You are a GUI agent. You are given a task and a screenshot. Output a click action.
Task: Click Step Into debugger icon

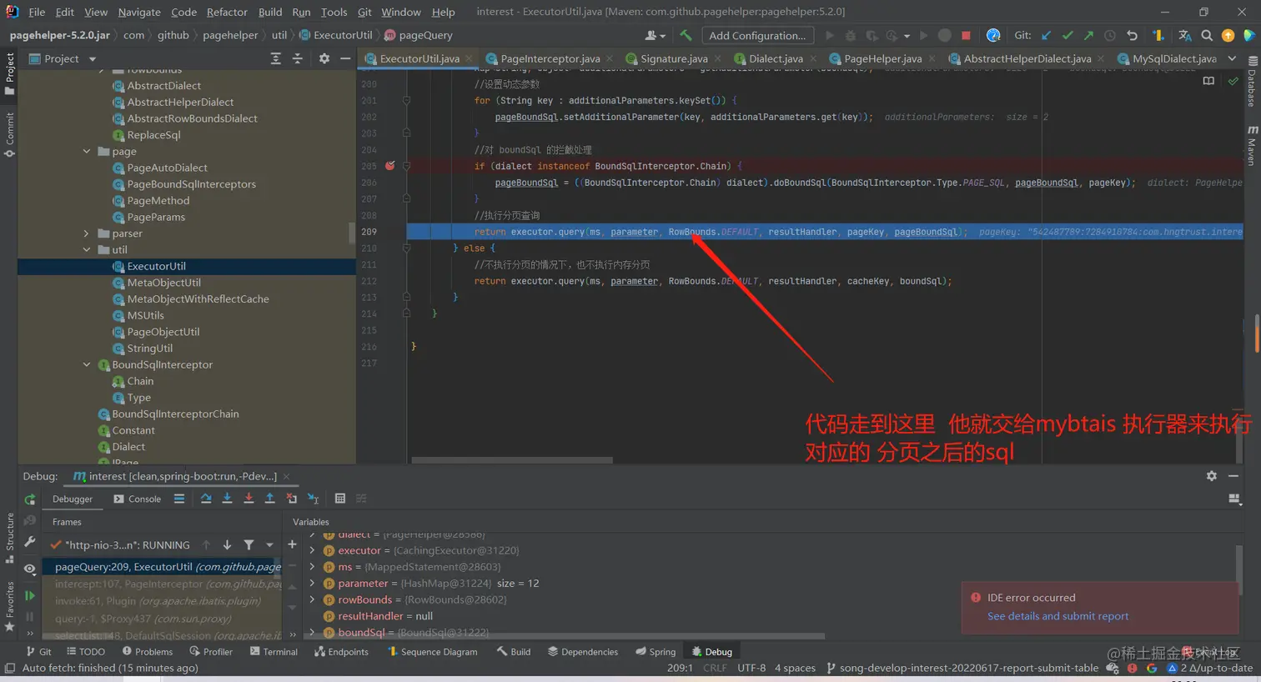point(227,499)
